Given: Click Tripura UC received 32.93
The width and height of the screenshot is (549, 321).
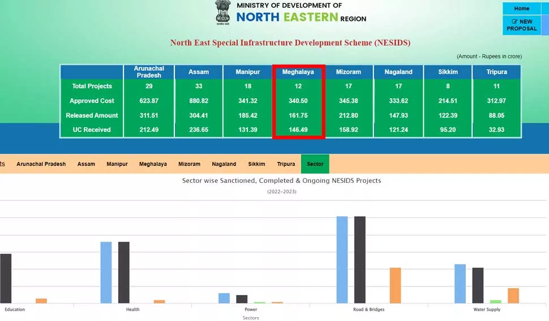Looking at the screenshot, I should (x=496, y=130).
